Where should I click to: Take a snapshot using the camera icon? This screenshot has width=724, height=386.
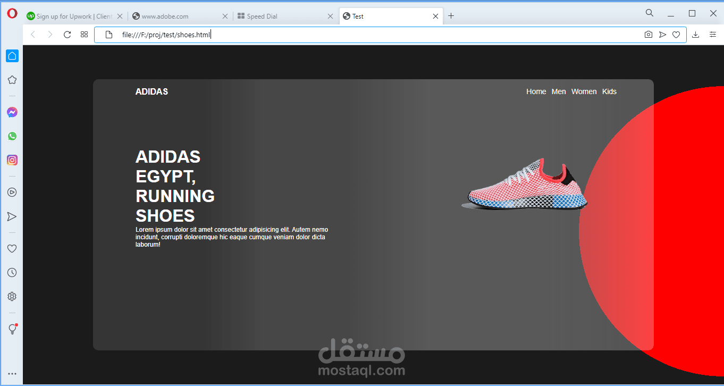click(x=648, y=34)
